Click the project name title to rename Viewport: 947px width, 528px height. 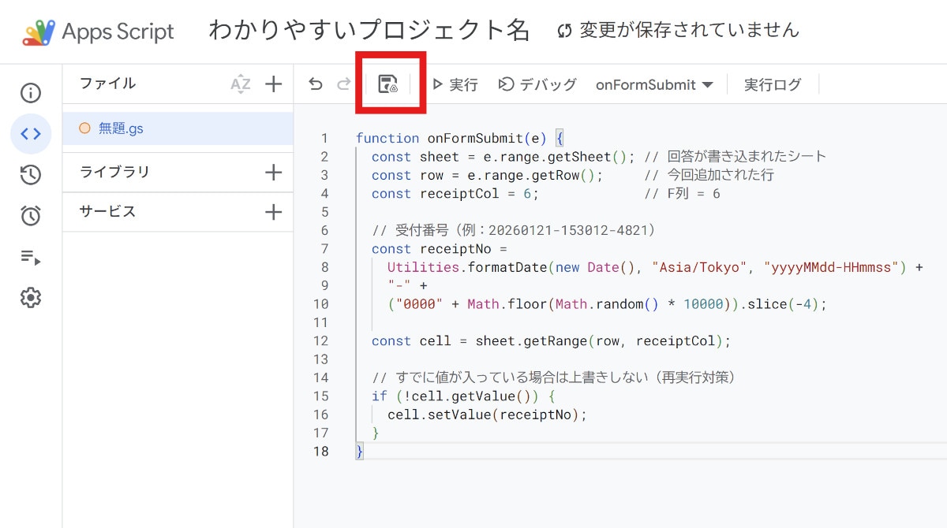[x=369, y=31]
